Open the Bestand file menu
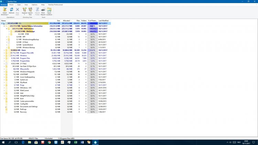Image resolution: width=258 pixels, height=145 pixels. (4, 5)
